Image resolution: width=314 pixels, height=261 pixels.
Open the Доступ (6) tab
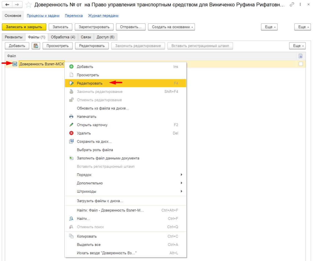[105, 37]
